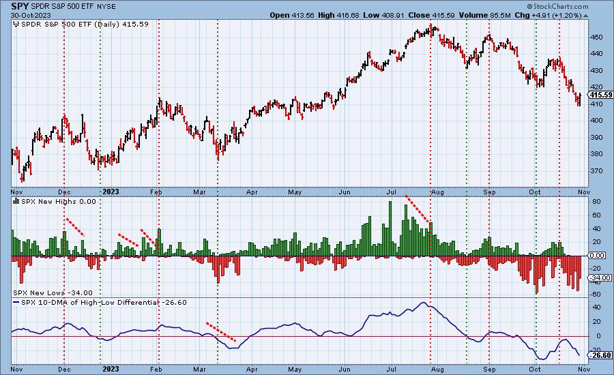
Task: Click the legend SPDR S&P 500 ETF (Daily) 415.59
Action: [x=85, y=25]
